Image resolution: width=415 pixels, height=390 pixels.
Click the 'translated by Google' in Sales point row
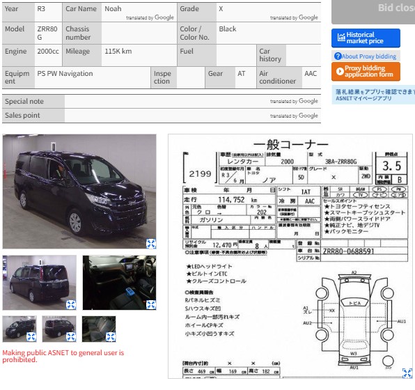(294, 116)
